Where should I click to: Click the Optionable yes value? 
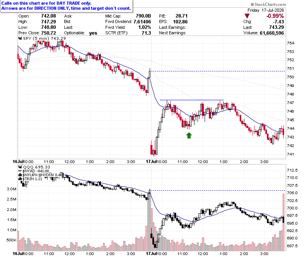[93, 33]
